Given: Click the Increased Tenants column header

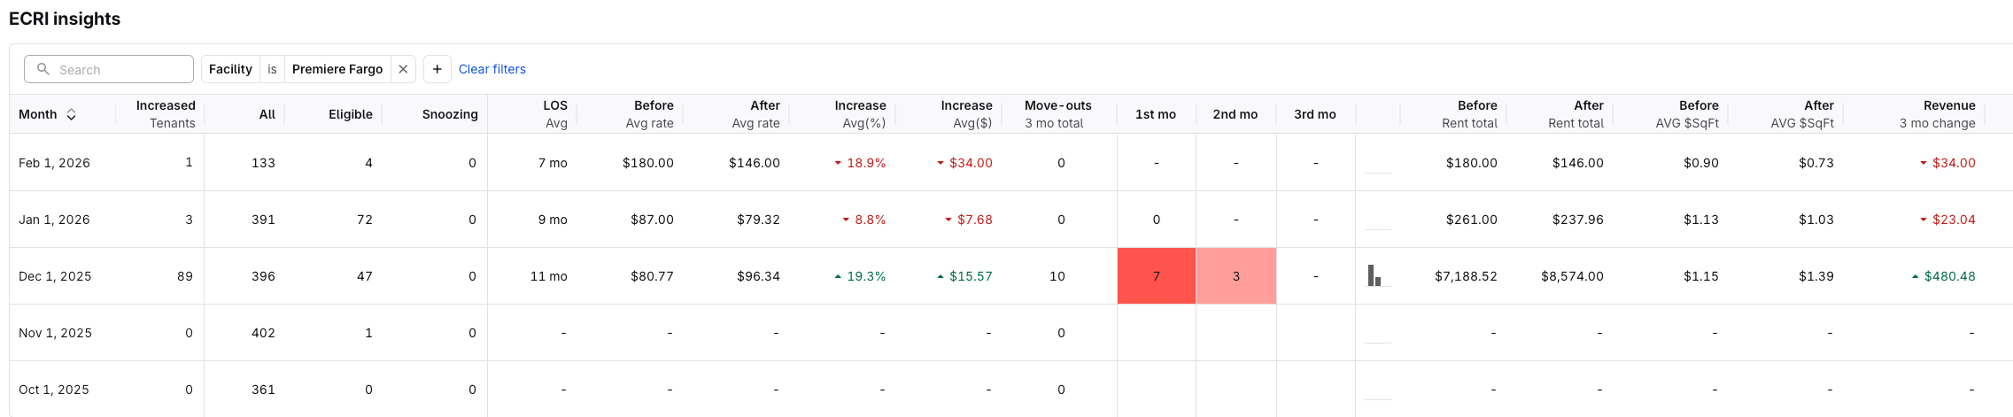Looking at the screenshot, I should pos(166,114).
